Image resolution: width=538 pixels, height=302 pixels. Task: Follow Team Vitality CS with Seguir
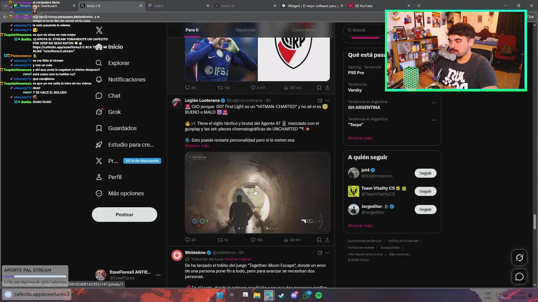coord(425,191)
